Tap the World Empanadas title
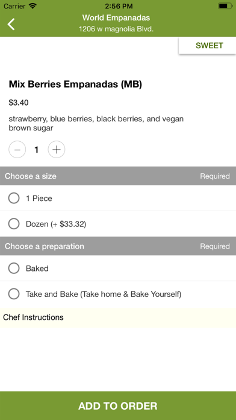This screenshot has width=236, height=420. point(116,17)
